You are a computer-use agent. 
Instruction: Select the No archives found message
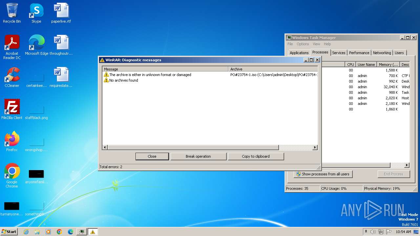[210, 80]
